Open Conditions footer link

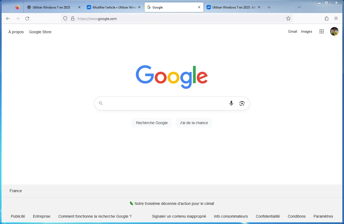click(297, 216)
